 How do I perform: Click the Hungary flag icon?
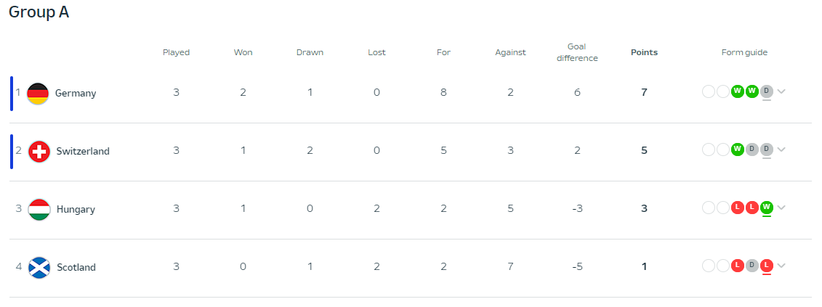pos(39,210)
